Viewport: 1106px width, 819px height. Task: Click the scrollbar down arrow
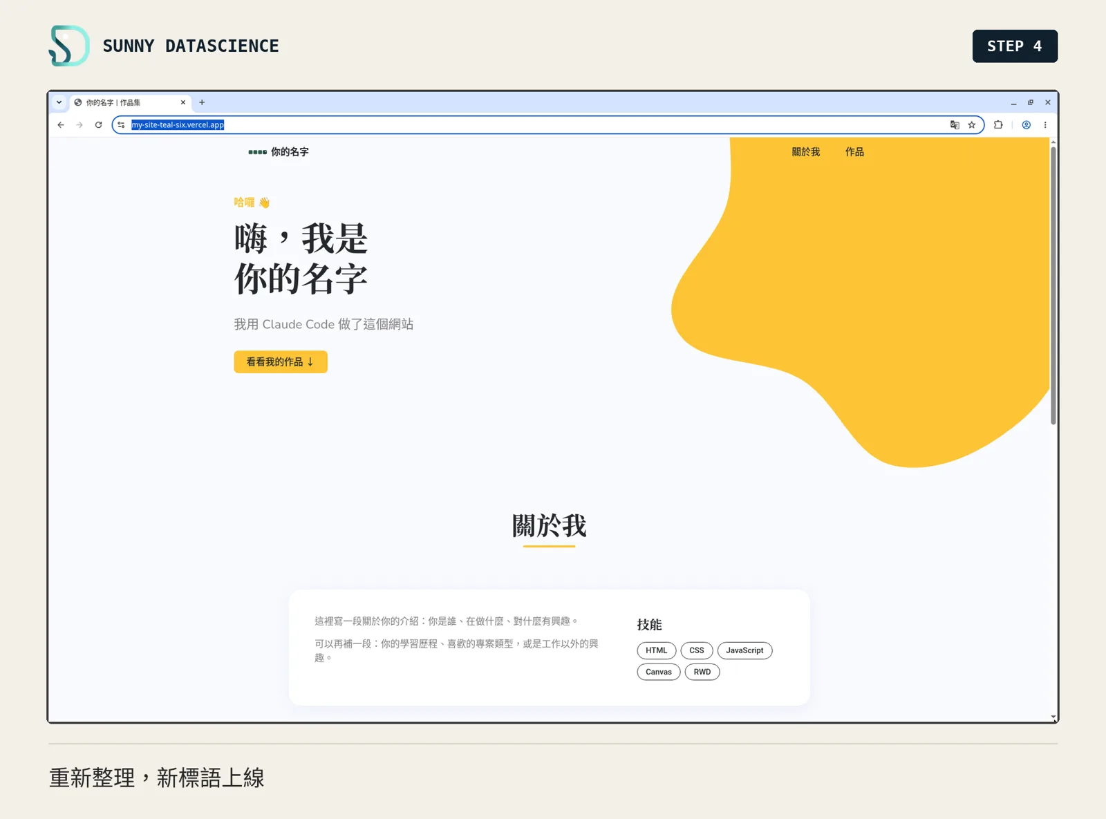pyautogui.click(x=1053, y=717)
